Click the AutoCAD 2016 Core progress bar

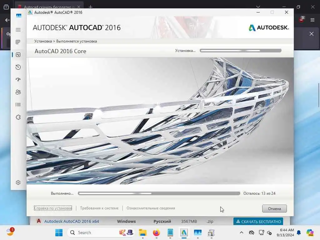coord(241,51)
